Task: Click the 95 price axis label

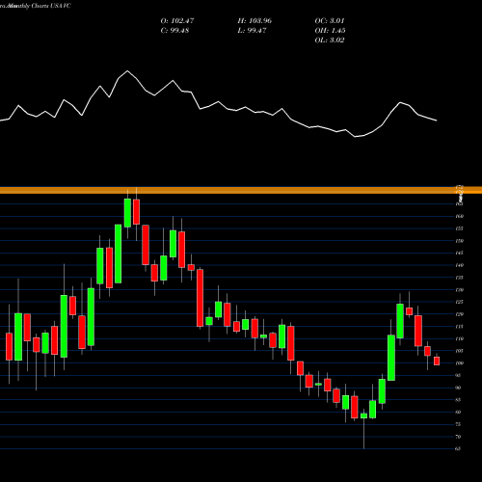Action: [458, 375]
